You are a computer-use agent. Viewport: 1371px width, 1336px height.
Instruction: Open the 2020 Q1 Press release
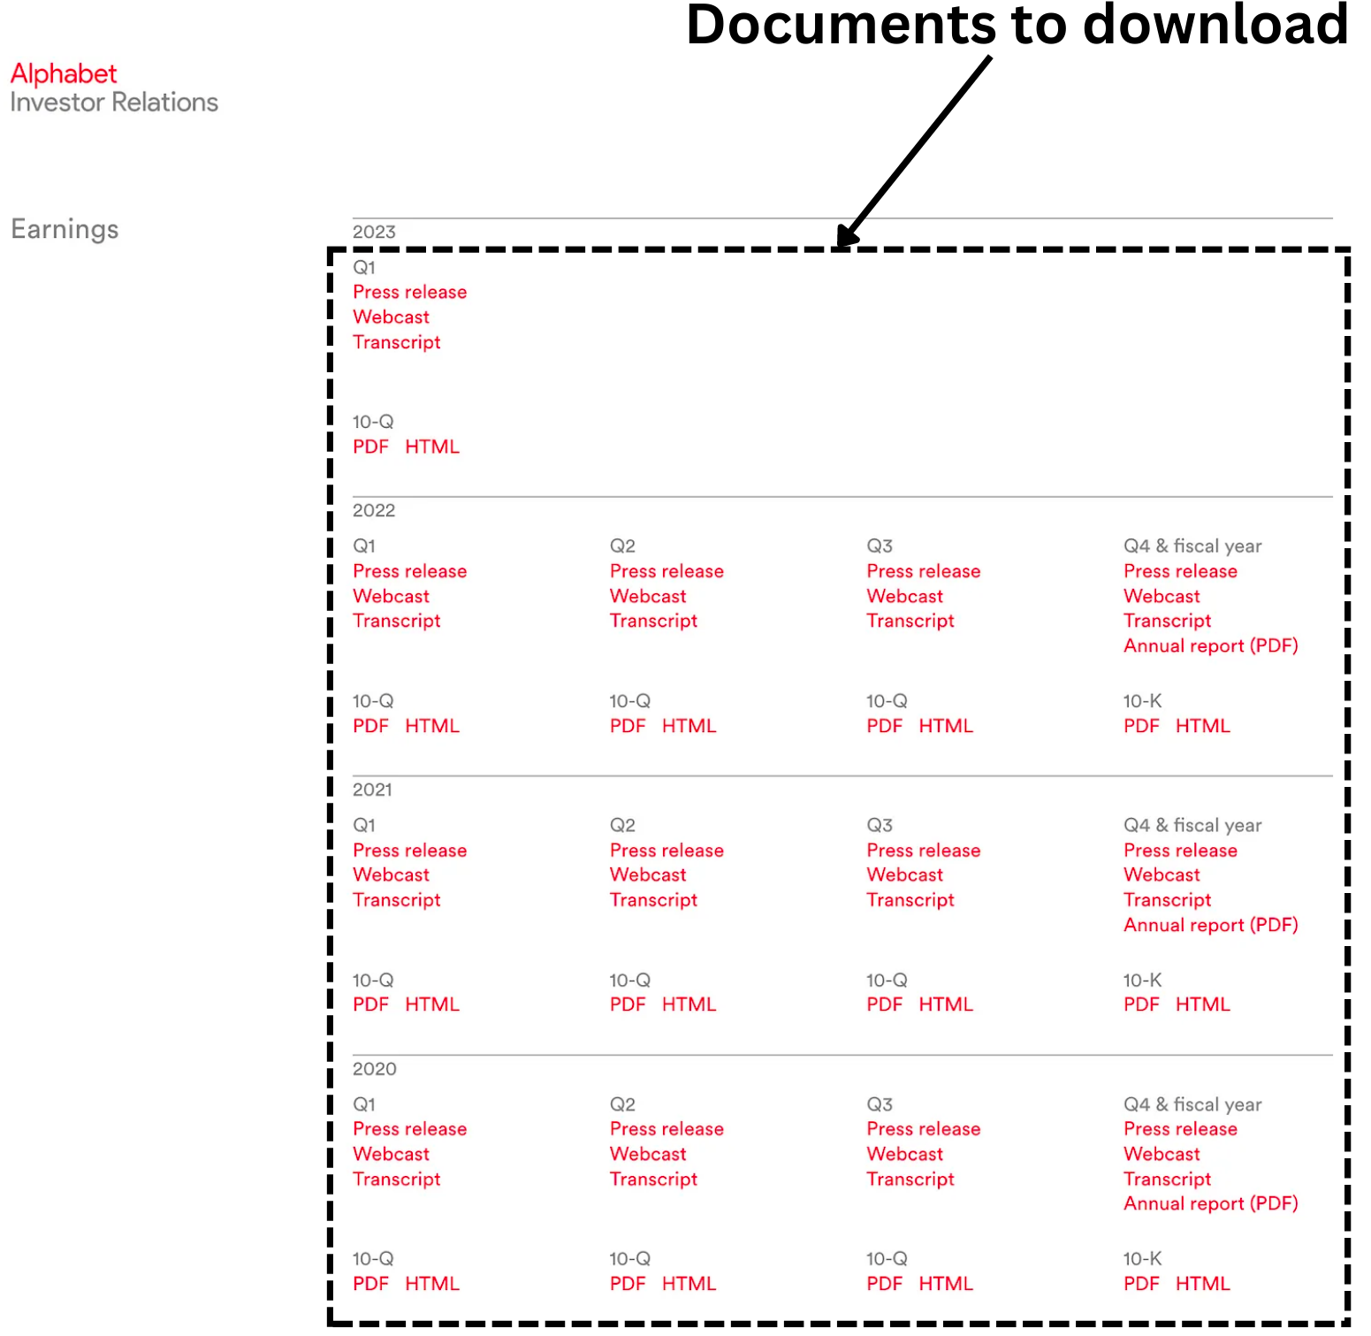tap(409, 1129)
